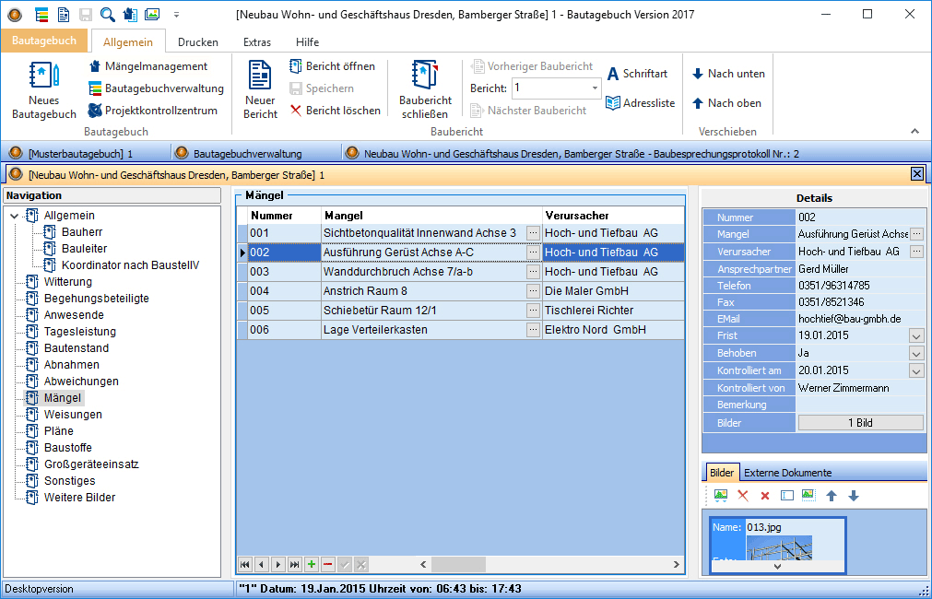Go to first record in Mängel navigator
932x599 pixels.
pos(245,565)
